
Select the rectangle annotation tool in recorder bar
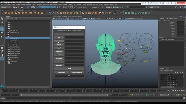146,3
